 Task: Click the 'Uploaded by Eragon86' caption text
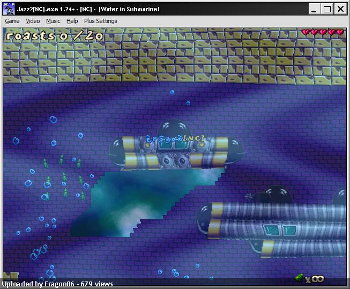[x=57, y=284]
